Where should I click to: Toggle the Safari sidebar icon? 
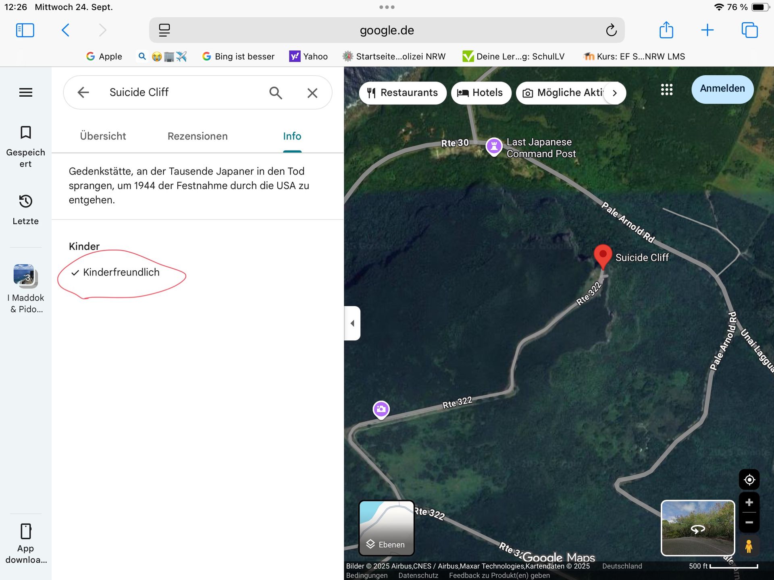(x=25, y=30)
